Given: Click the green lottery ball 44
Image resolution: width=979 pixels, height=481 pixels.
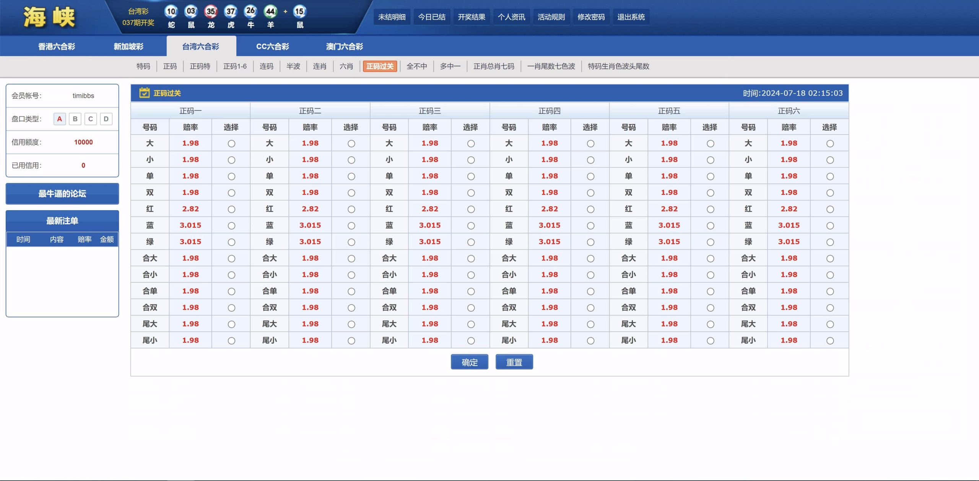Looking at the screenshot, I should pos(270,11).
